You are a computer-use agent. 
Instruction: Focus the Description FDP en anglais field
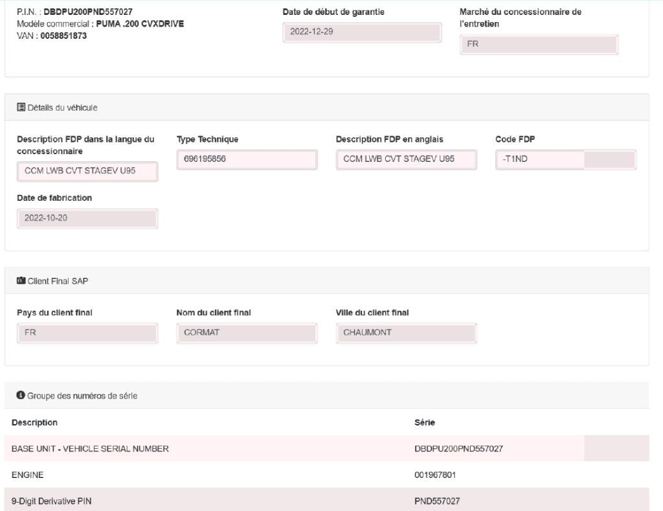point(407,159)
